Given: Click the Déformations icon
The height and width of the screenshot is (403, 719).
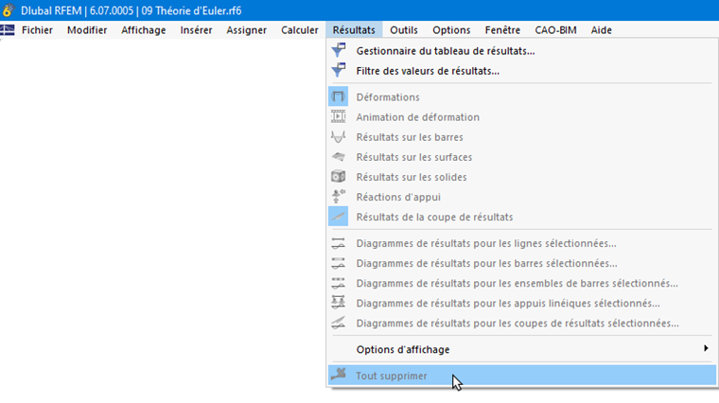Looking at the screenshot, I should pyautogui.click(x=339, y=96).
